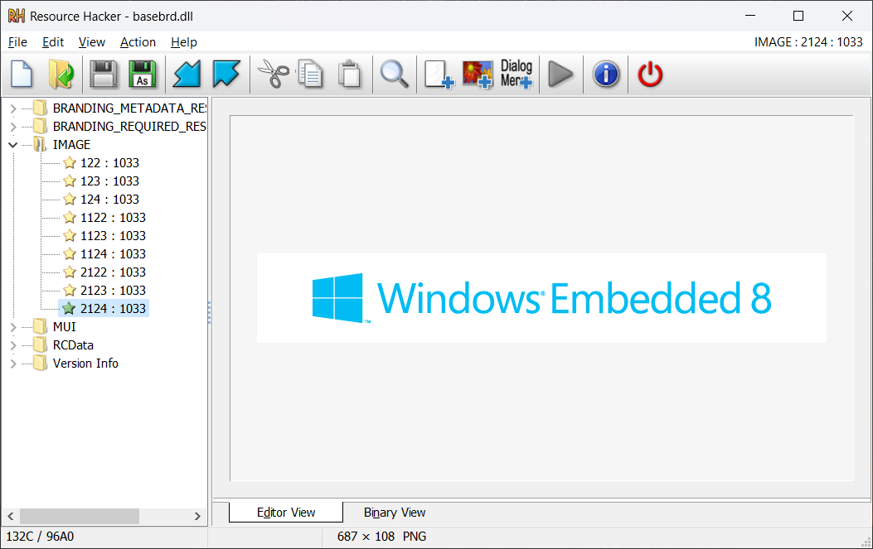The height and width of the screenshot is (549, 873).
Task: Minimize the Resource Hacker window
Action: 750,16
